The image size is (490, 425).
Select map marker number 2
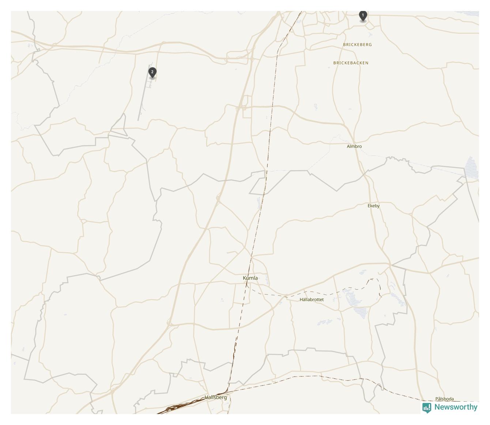[152, 73]
